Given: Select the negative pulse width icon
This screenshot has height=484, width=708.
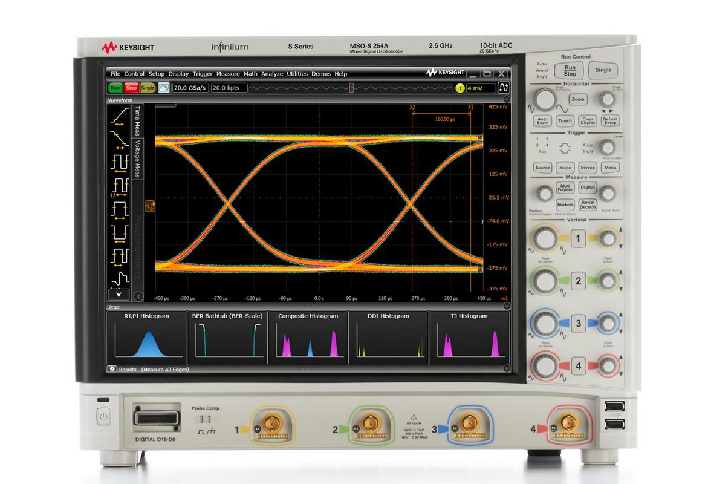Looking at the screenshot, I should click(120, 234).
